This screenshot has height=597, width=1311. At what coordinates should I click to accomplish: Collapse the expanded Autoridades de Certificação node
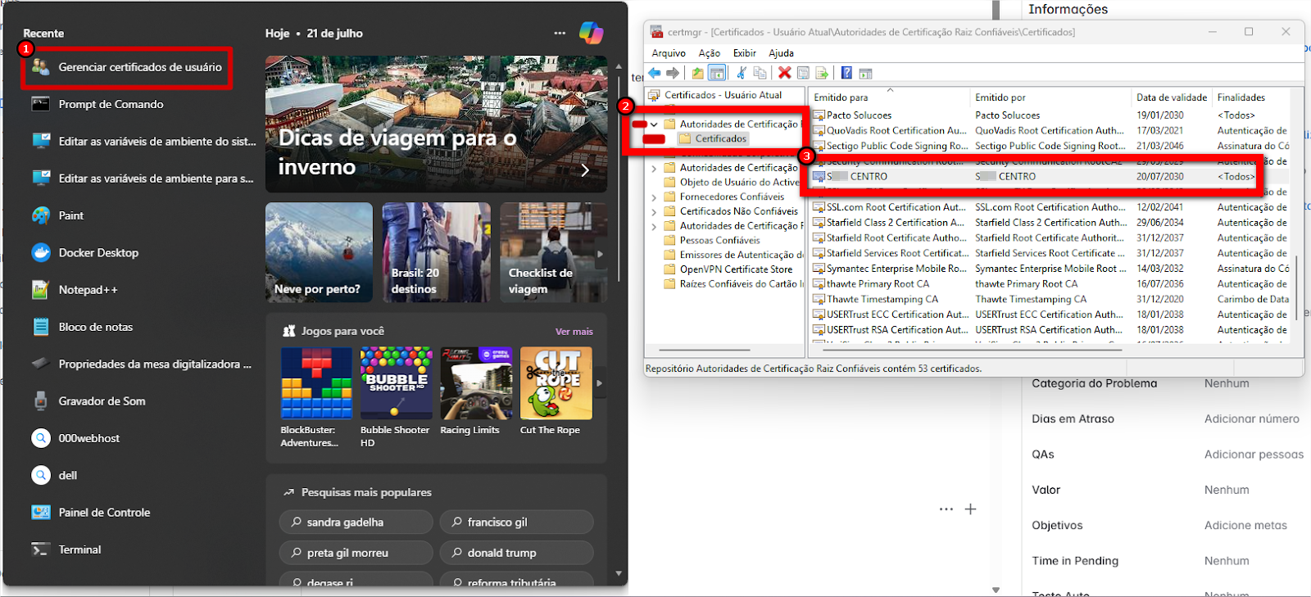point(654,124)
